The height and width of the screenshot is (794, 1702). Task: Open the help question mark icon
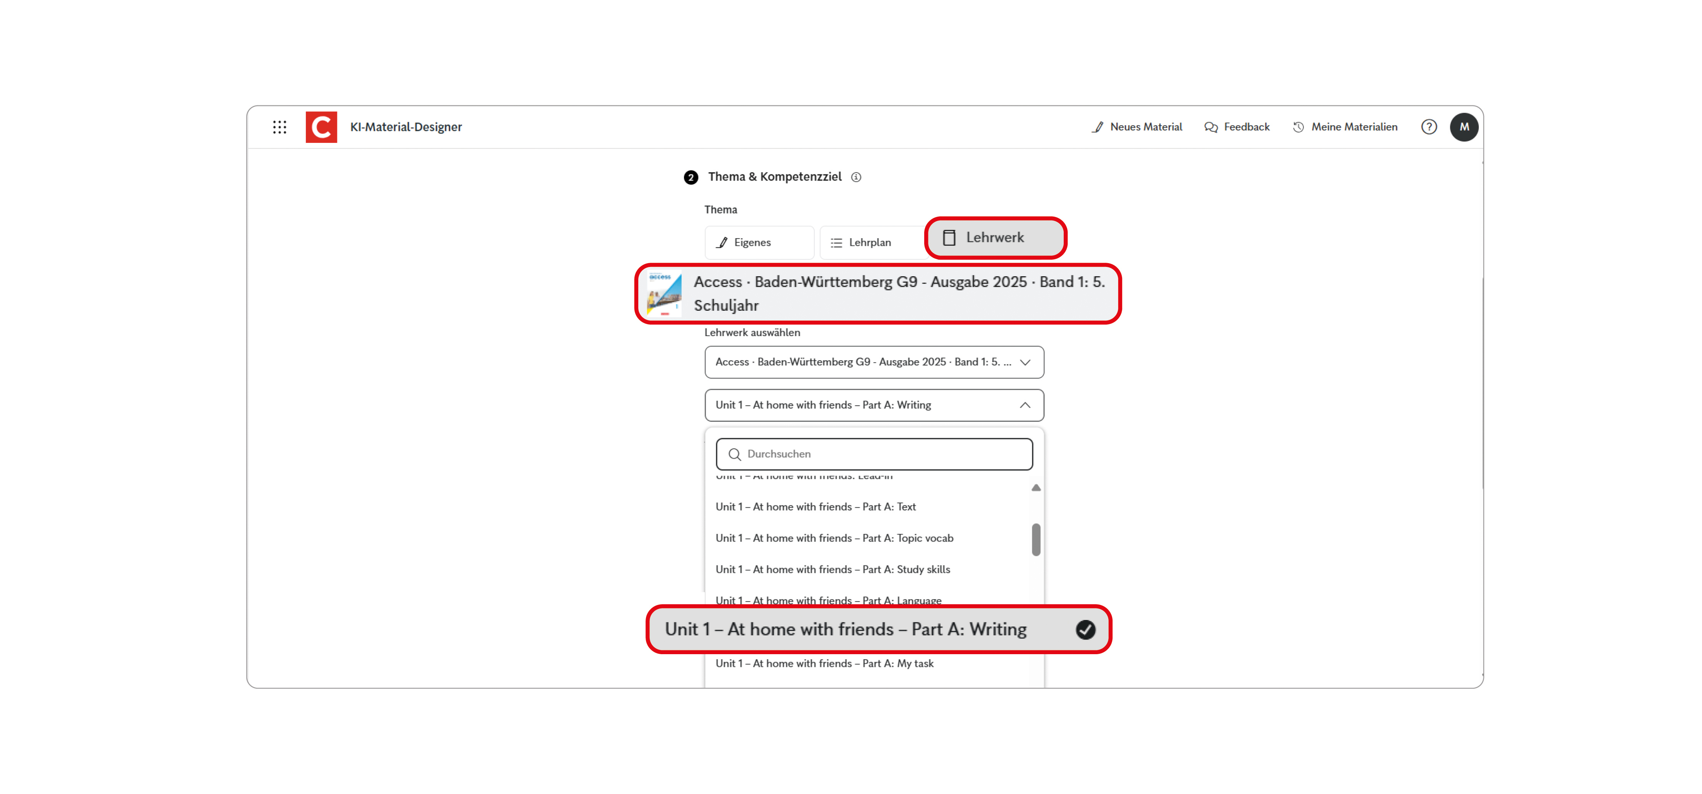pos(1429,127)
